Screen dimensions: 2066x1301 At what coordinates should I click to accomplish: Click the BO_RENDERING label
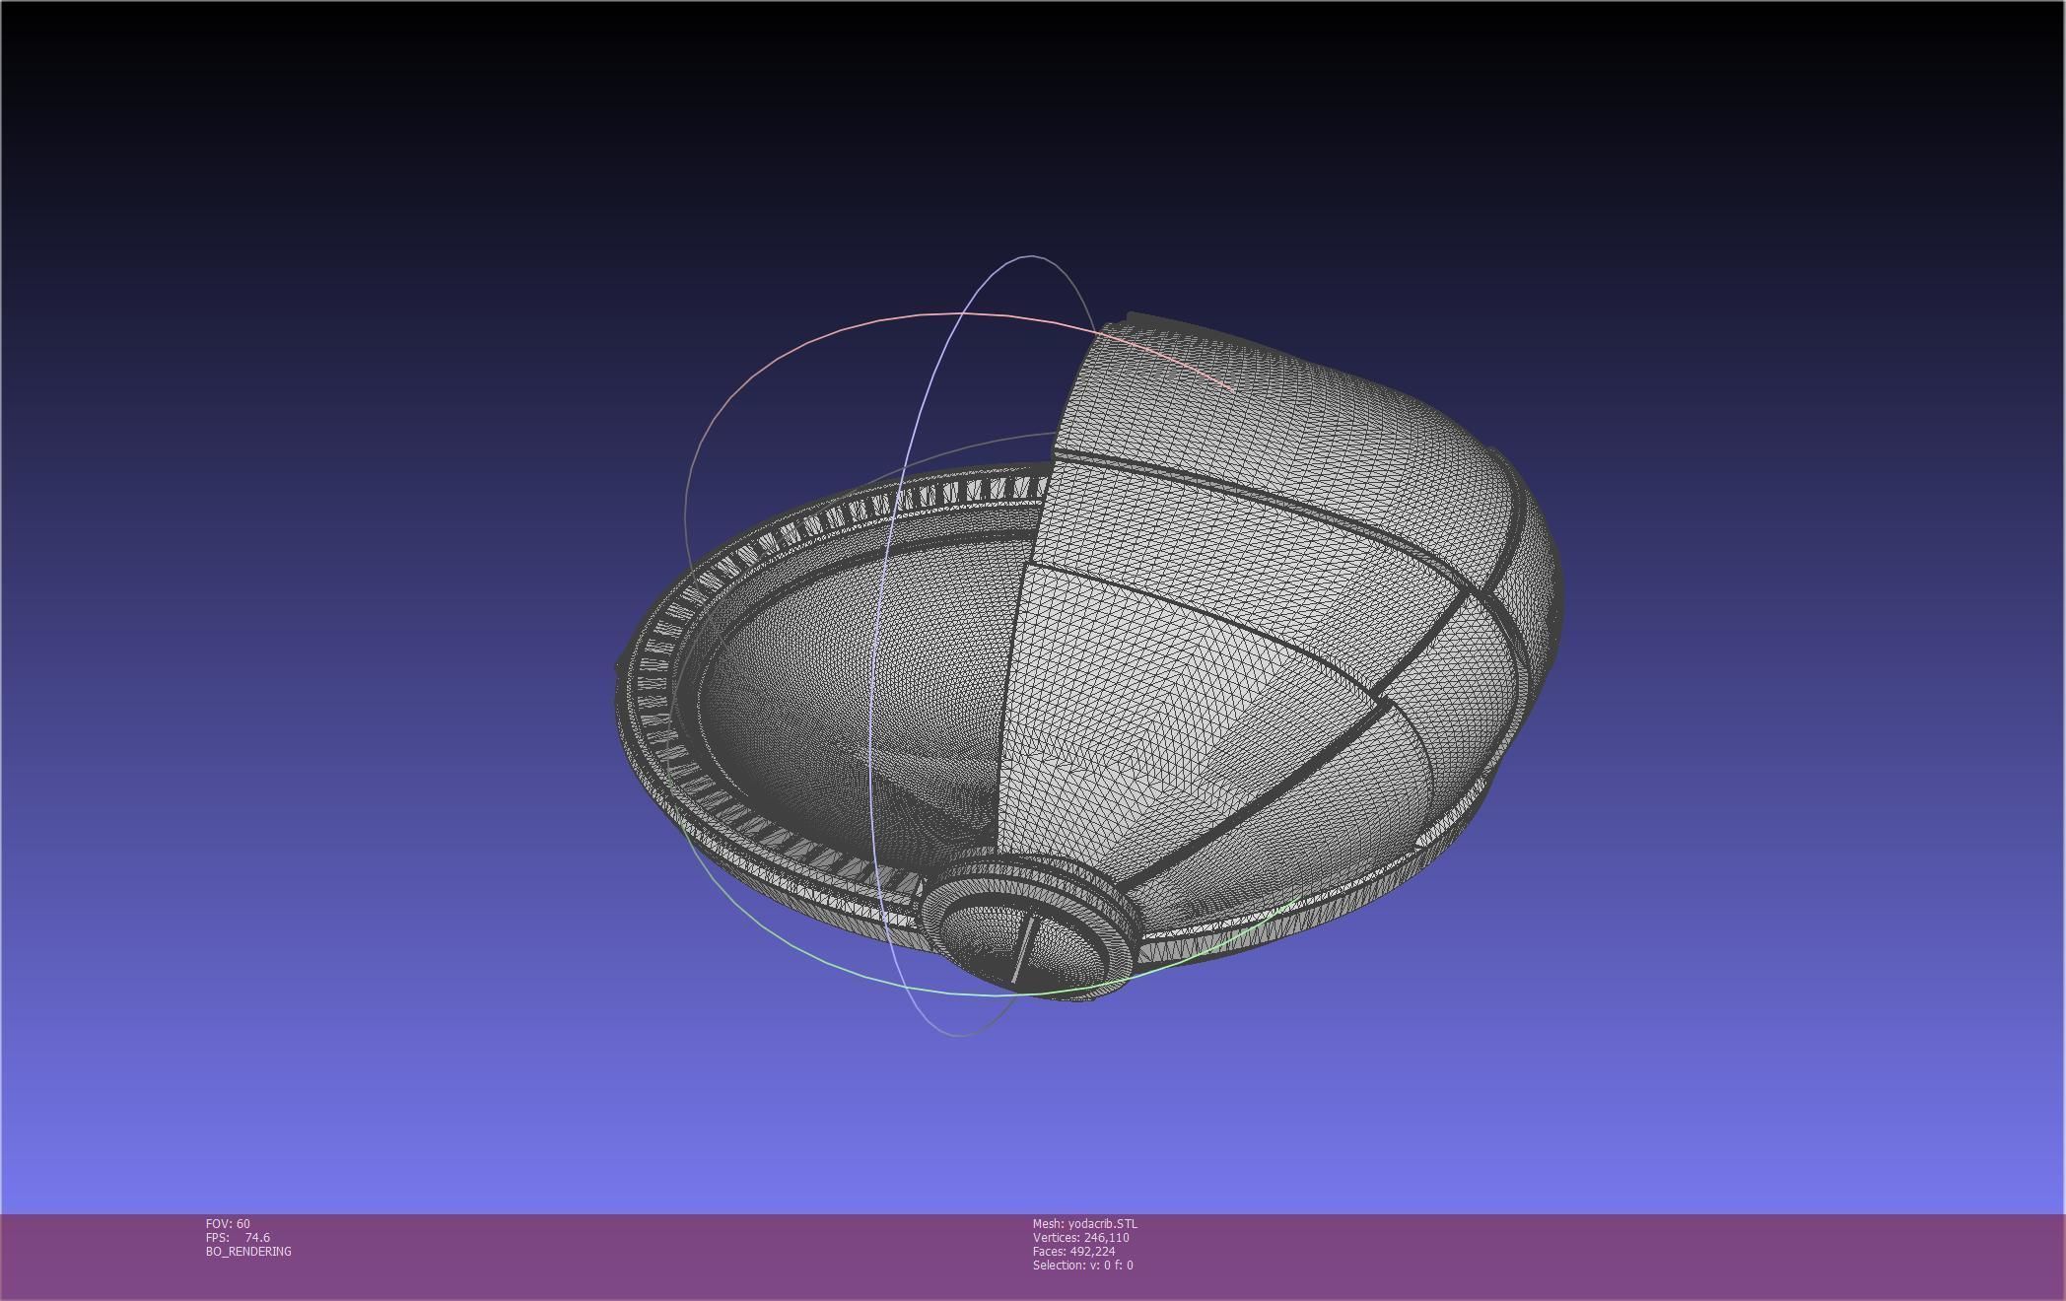[248, 1252]
